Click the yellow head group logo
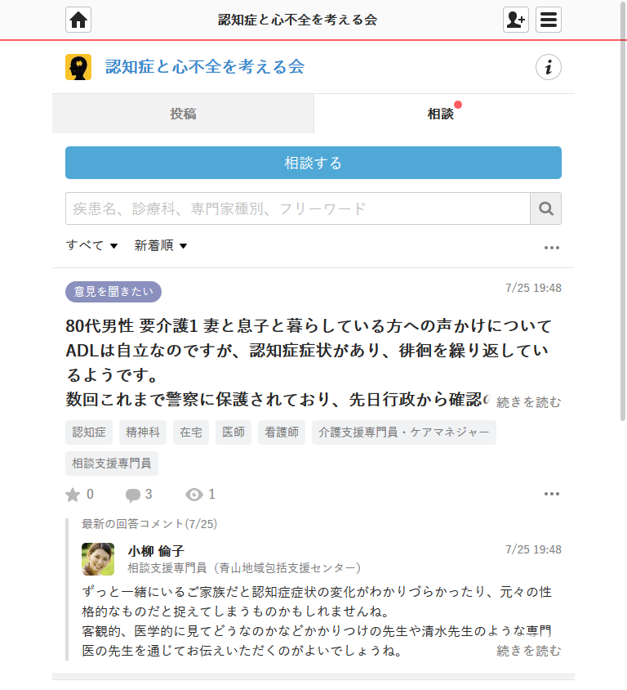The width and height of the screenshot is (627, 690). 78,67
